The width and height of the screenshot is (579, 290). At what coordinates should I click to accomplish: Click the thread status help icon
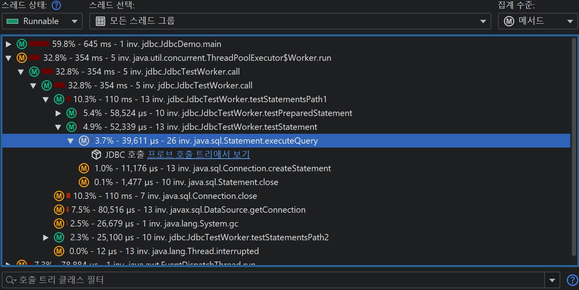[56, 6]
